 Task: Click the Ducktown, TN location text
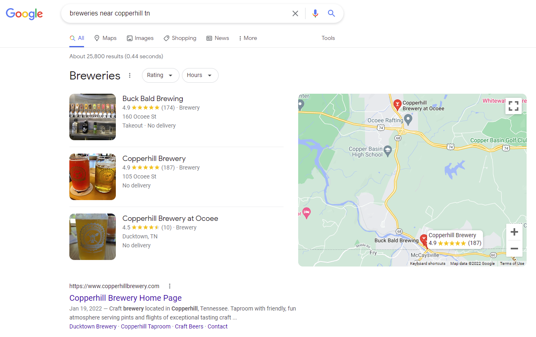click(x=140, y=236)
